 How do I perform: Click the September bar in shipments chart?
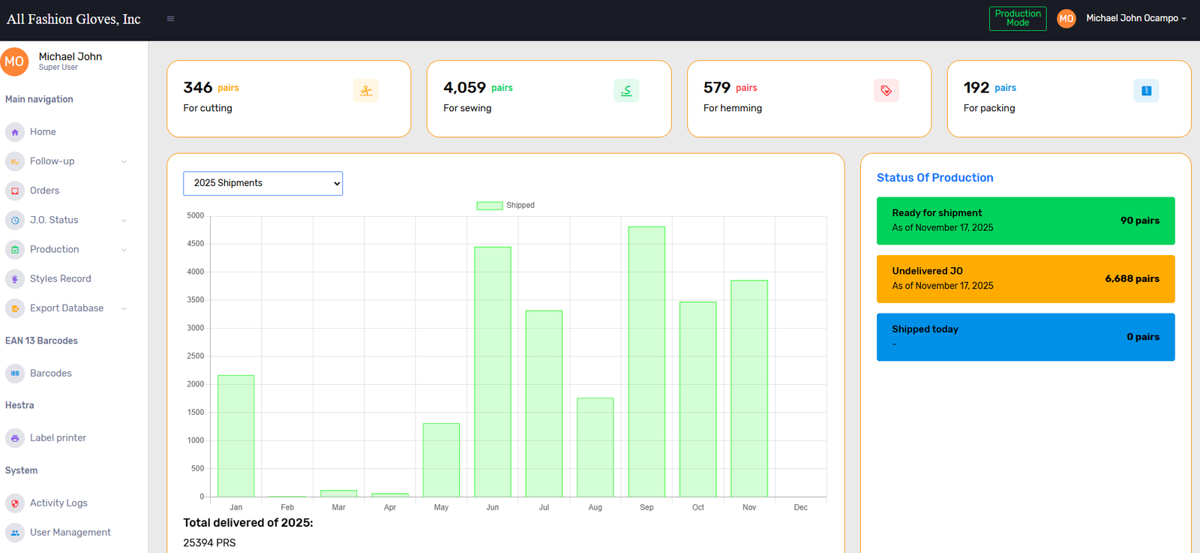click(646, 362)
